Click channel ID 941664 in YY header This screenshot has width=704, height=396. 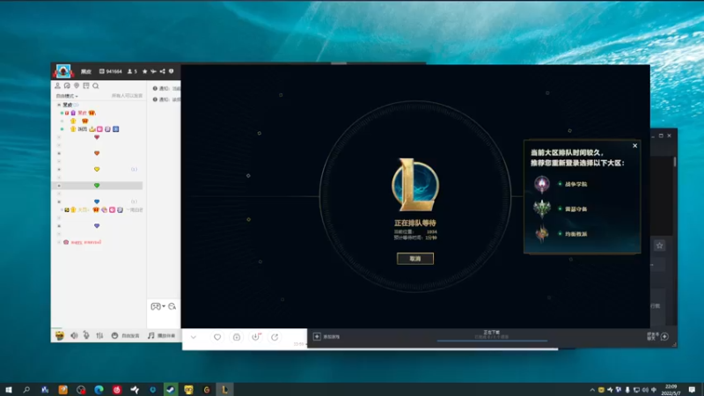(x=111, y=71)
